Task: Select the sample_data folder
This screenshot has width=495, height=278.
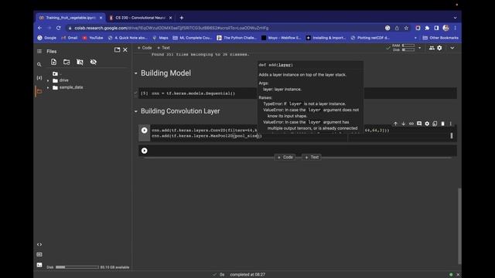Action: pyautogui.click(x=71, y=87)
